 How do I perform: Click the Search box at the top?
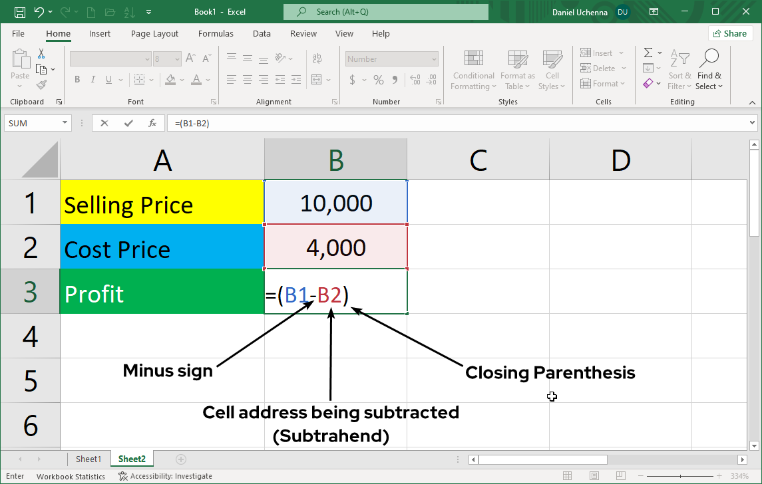pos(386,11)
